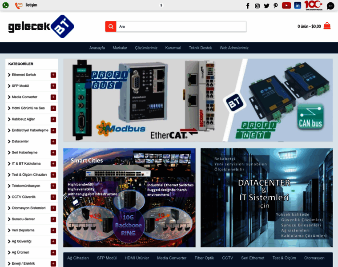Image resolution: width=338 pixels, height=267 pixels.
Task: Expand Hdmi Görüntü ve Ses plus button
Action: pos(53,108)
